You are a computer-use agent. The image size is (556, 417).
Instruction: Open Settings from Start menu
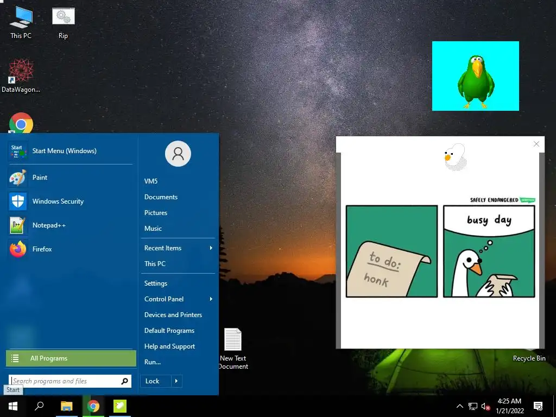(156, 283)
